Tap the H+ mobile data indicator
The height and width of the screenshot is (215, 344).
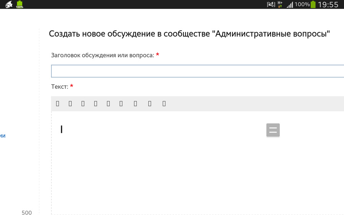(280, 4)
